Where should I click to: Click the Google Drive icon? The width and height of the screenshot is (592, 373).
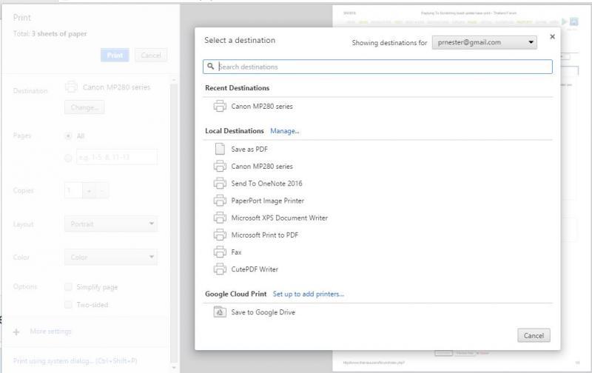coord(220,312)
